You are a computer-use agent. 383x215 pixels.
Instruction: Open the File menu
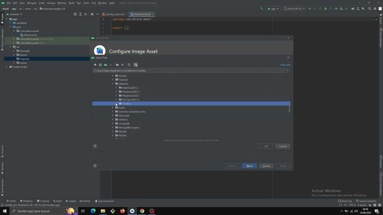(x=9, y=3)
